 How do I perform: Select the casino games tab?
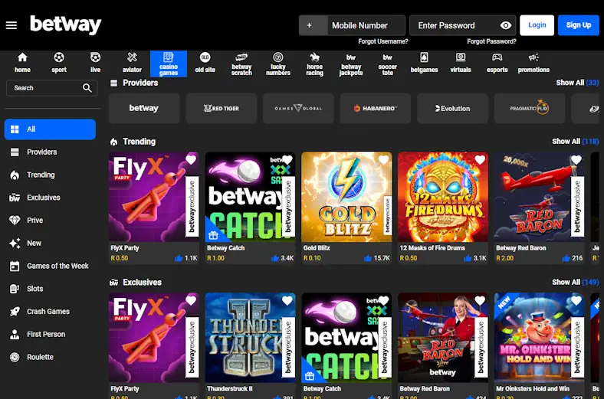(169, 64)
